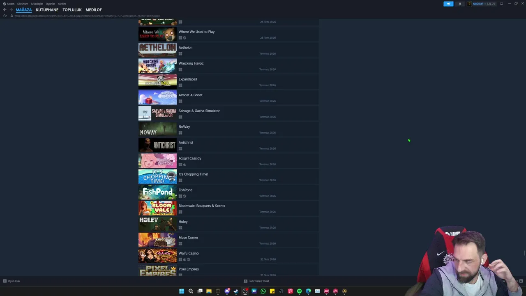Open the MEDİLOF profile tab
526x296 pixels.
pos(94,9)
